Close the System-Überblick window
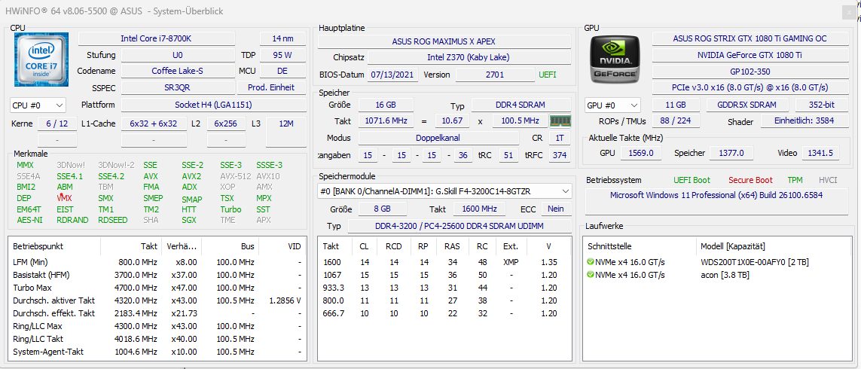This screenshot has width=861, height=369. [850, 11]
